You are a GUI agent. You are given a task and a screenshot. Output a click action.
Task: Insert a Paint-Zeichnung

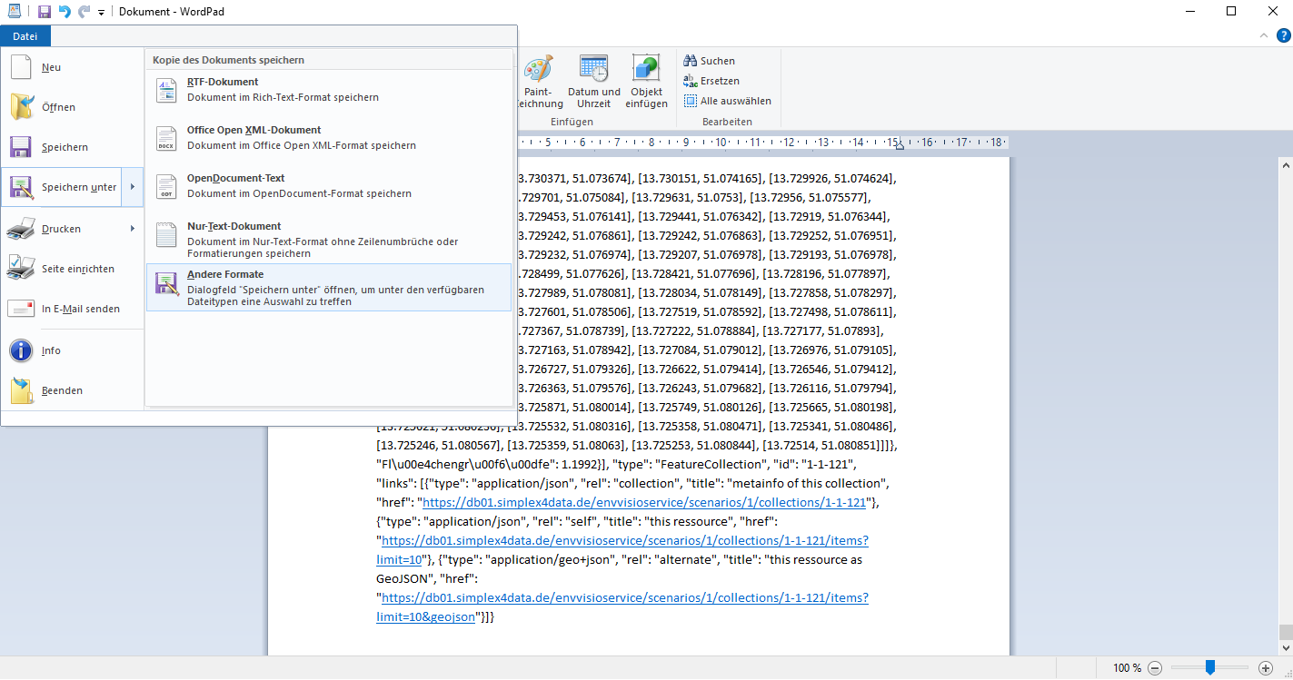[539, 82]
